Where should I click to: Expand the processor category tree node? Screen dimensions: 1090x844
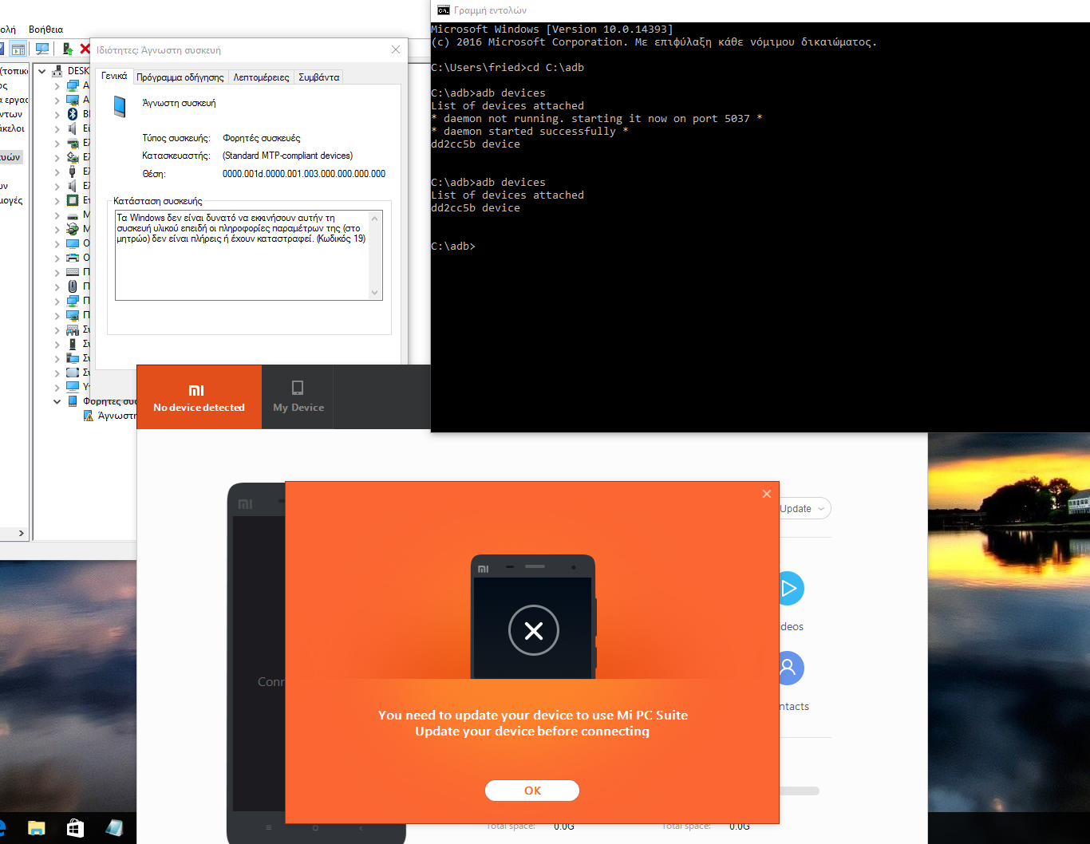click(57, 200)
